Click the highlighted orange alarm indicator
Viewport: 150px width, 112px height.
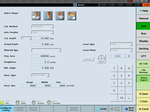(146, 5)
